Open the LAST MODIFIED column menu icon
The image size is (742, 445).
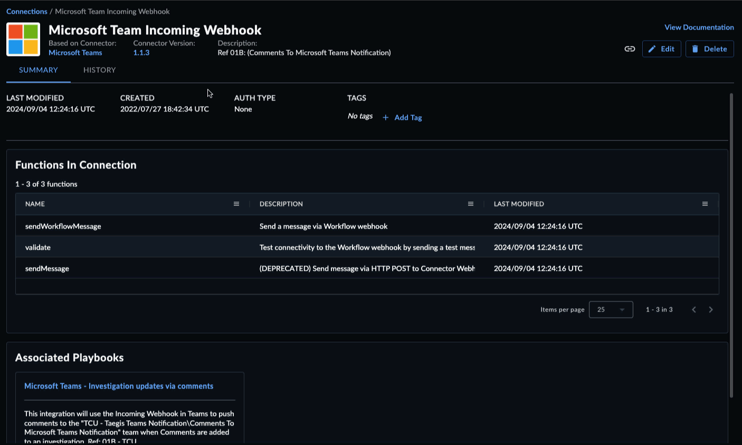coord(705,204)
